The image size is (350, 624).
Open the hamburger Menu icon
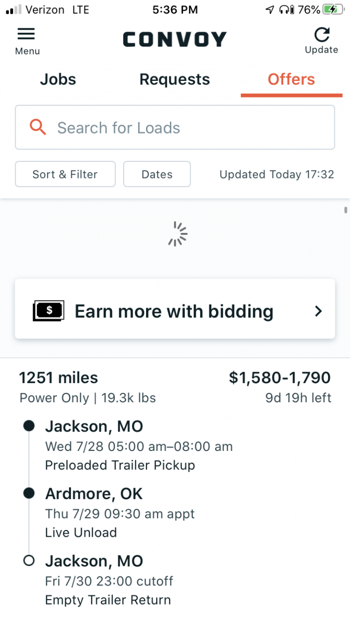(x=26, y=34)
